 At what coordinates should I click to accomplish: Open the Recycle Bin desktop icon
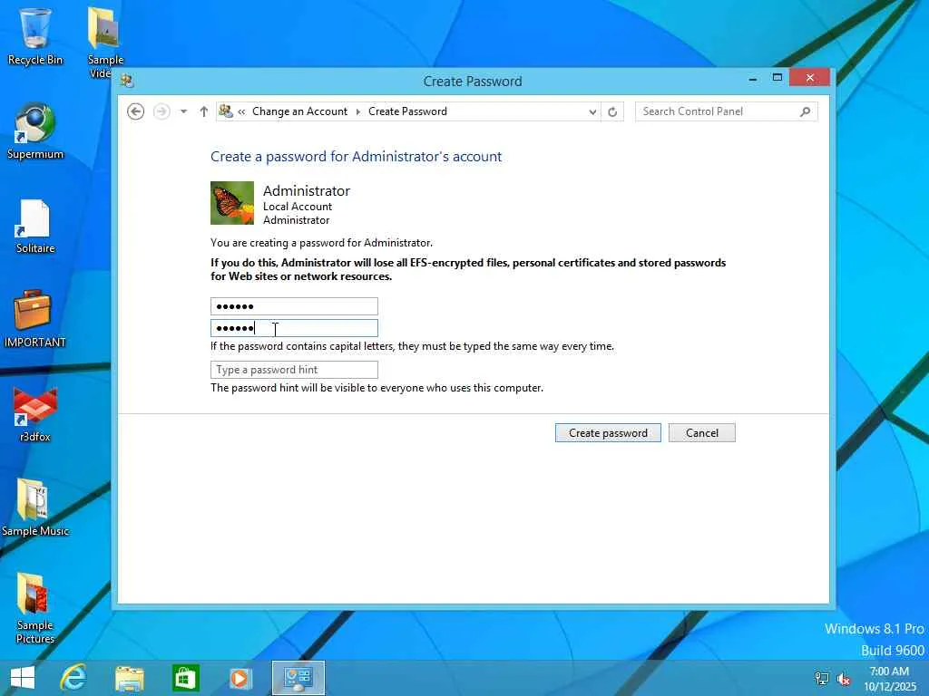coord(35,35)
